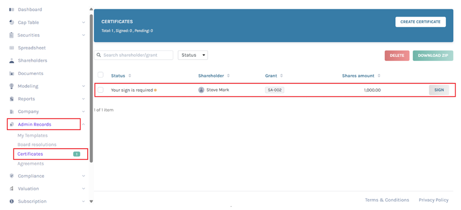Click the Dashboard icon in sidebar
Image resolution: width=461 pixels, height=210 pixels.
(x=12, y=10)
